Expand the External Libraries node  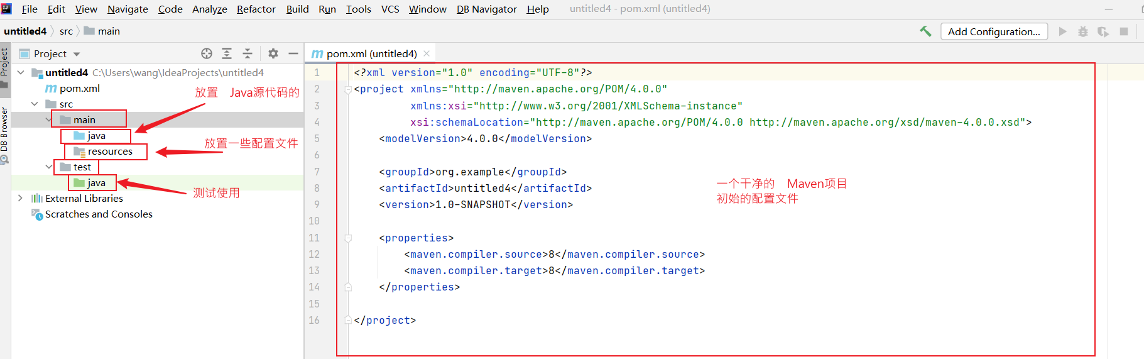20,198
